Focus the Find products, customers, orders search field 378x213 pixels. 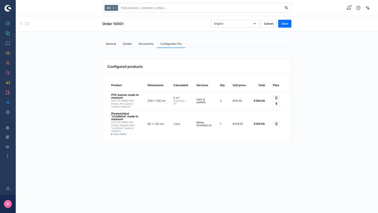201,8
